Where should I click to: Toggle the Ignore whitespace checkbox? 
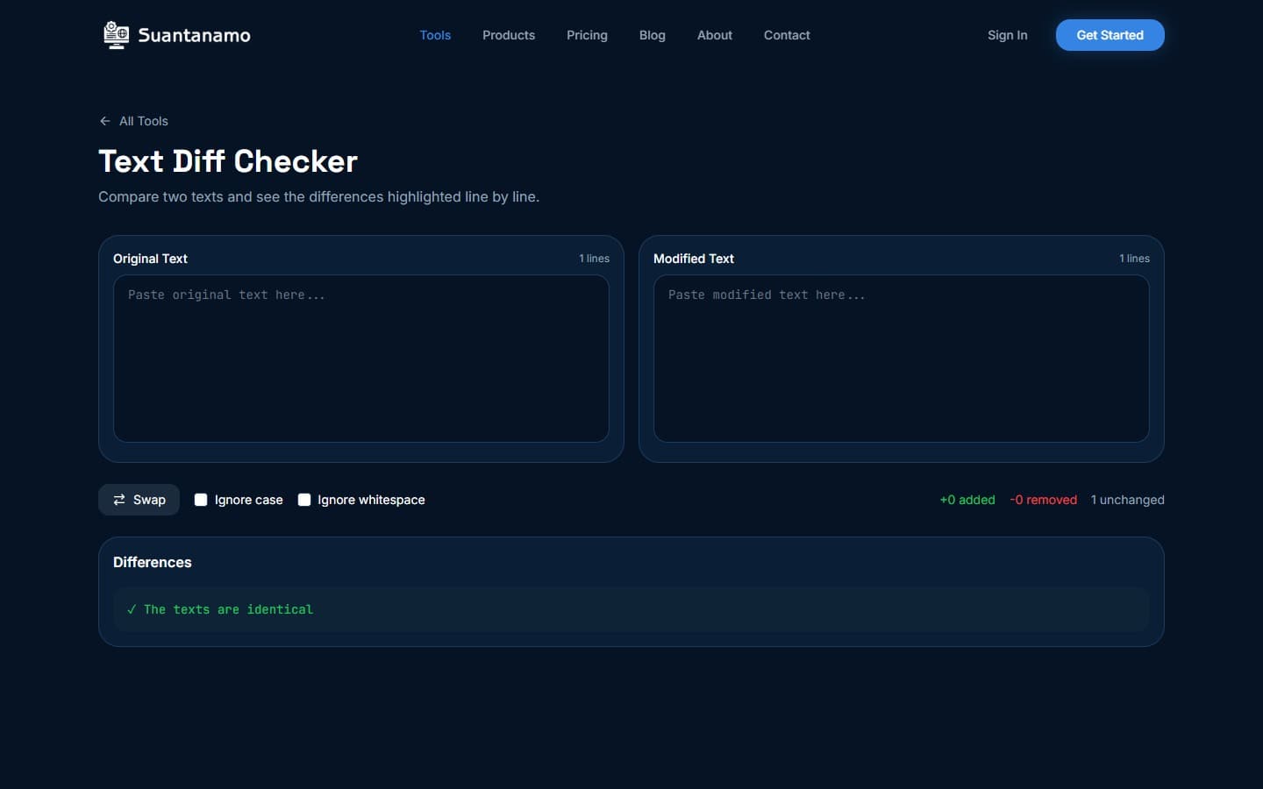click(x=304, y=500)
